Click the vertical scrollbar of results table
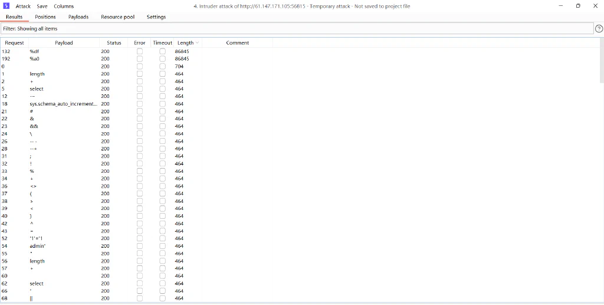The width and height of the screenshot is (604, 305). [602, 60]
